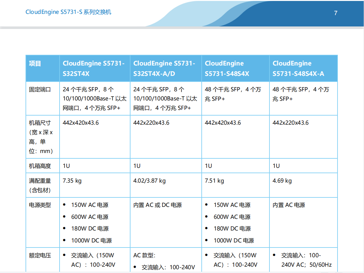The image size is (364, 273).
Task: Select the S5731-S48S4X-A column header
Action: click(x=298, y=68)
